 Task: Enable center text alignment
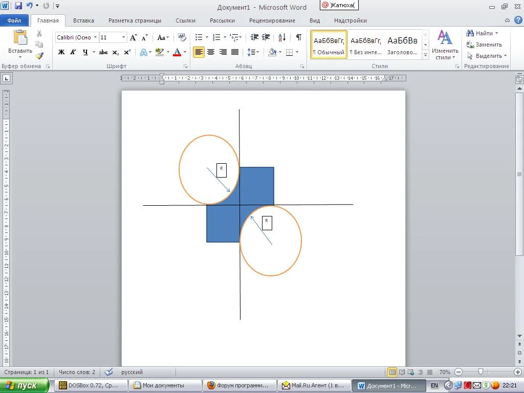pyautogui.click(x=211, y=52)
